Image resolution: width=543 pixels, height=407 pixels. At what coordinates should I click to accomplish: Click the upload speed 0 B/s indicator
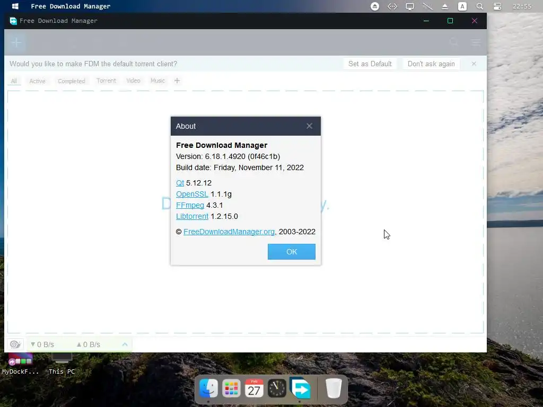89,344
